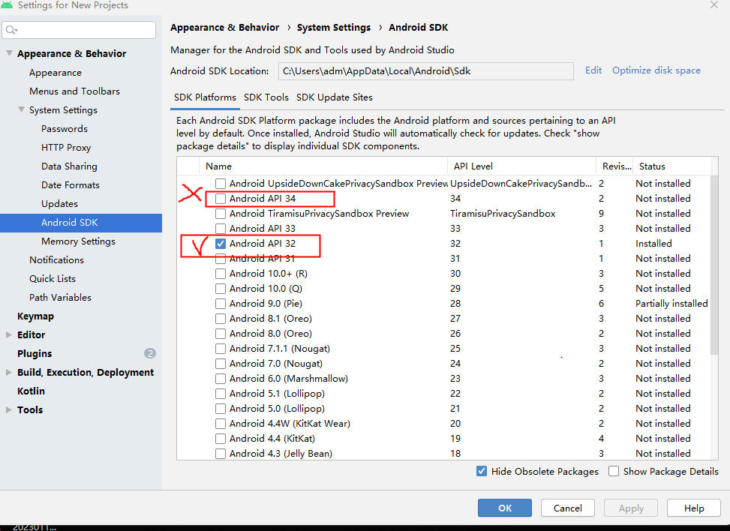Click the Plugins update count badge
The image size is (730, 531).
150,353
